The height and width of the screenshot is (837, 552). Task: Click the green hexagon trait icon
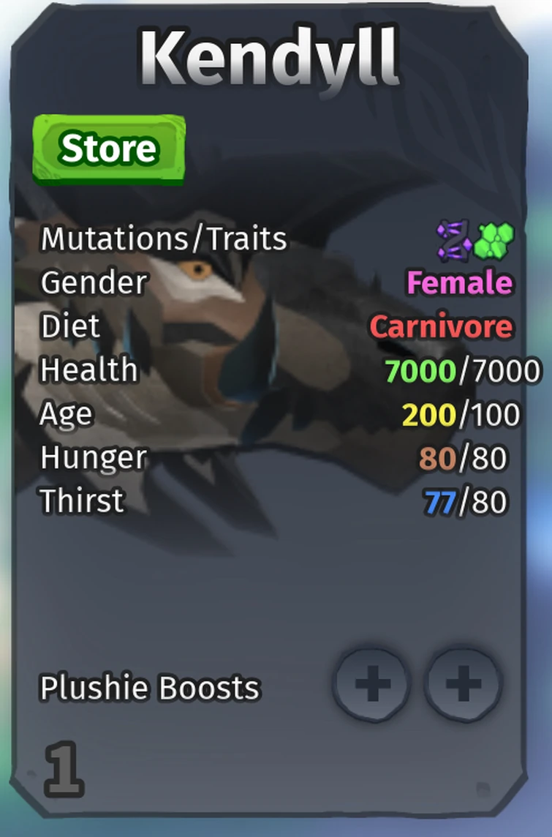tap(494, 240)
